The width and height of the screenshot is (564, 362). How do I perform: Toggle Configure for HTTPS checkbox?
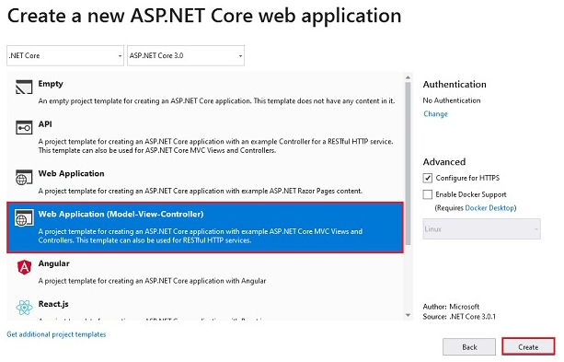click(x=427, y=178)
